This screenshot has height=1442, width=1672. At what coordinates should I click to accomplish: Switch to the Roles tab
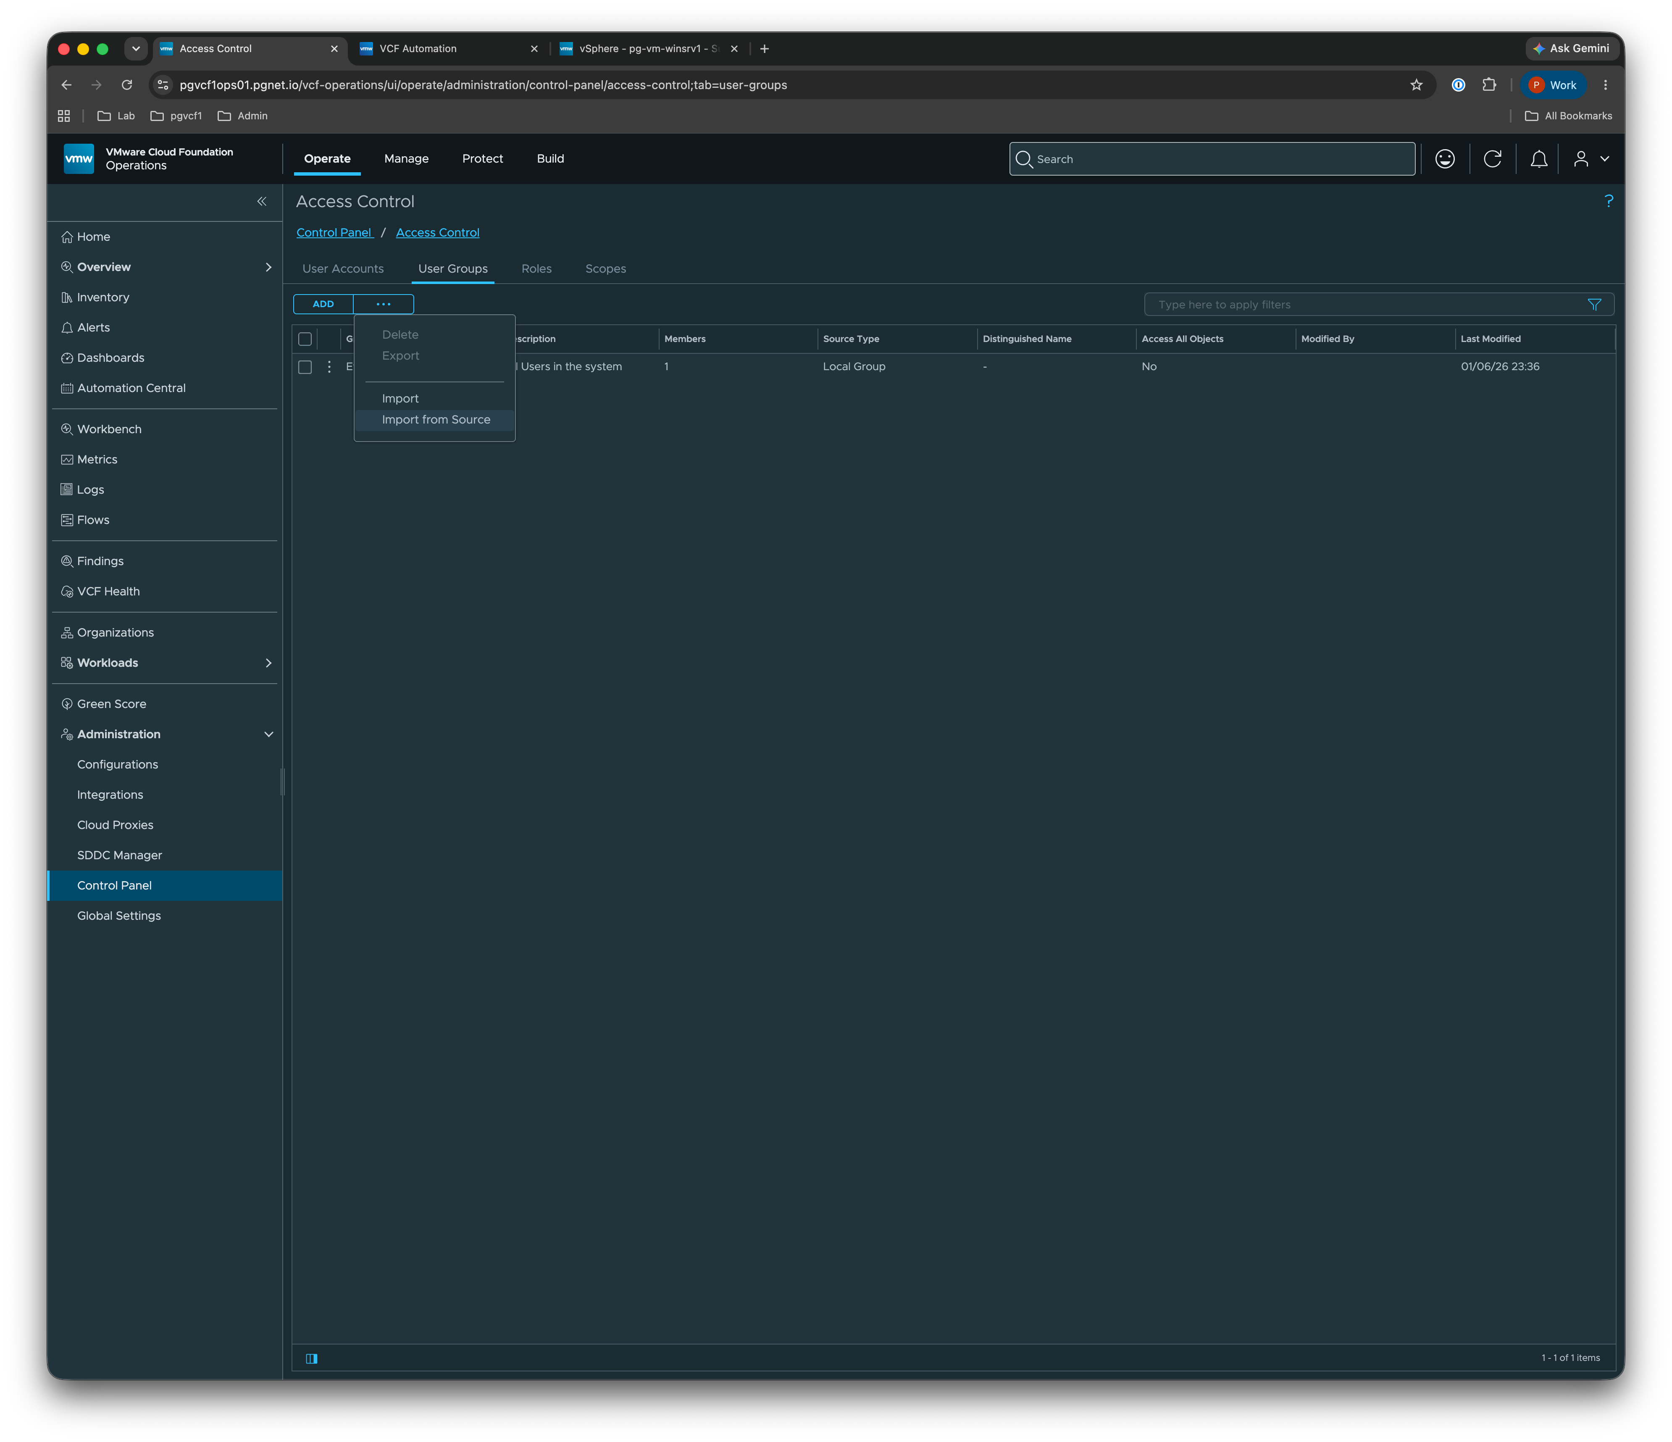coord(536,269)
